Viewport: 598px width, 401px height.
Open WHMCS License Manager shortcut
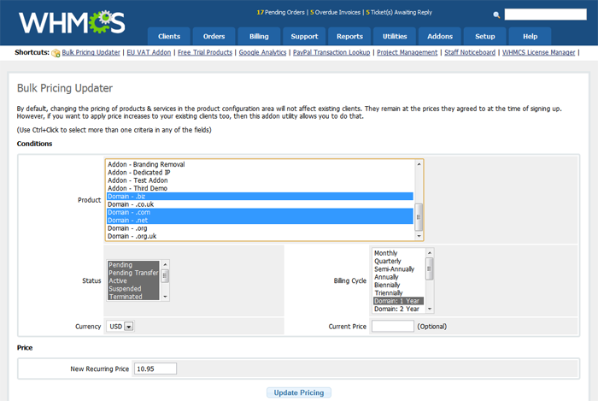(x=538, y=52)
